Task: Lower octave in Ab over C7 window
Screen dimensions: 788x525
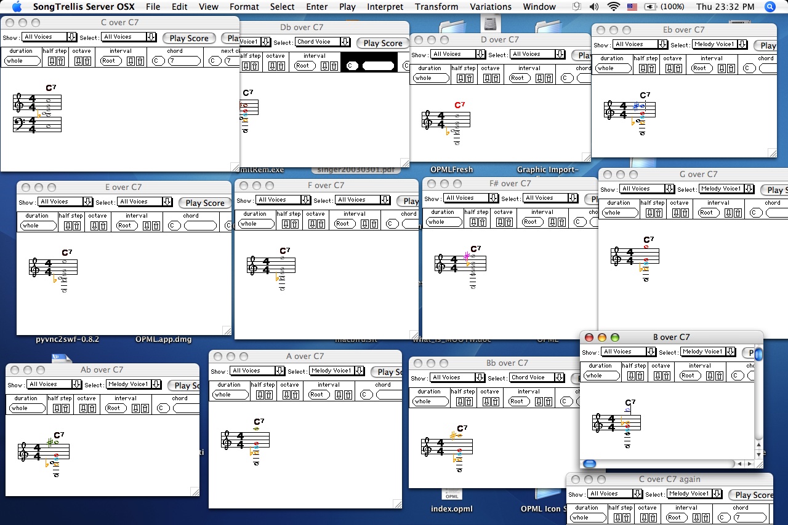Action: [x=84, y=408]
